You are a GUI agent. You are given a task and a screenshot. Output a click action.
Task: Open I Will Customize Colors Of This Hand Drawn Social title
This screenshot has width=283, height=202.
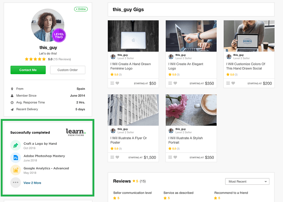246,66
